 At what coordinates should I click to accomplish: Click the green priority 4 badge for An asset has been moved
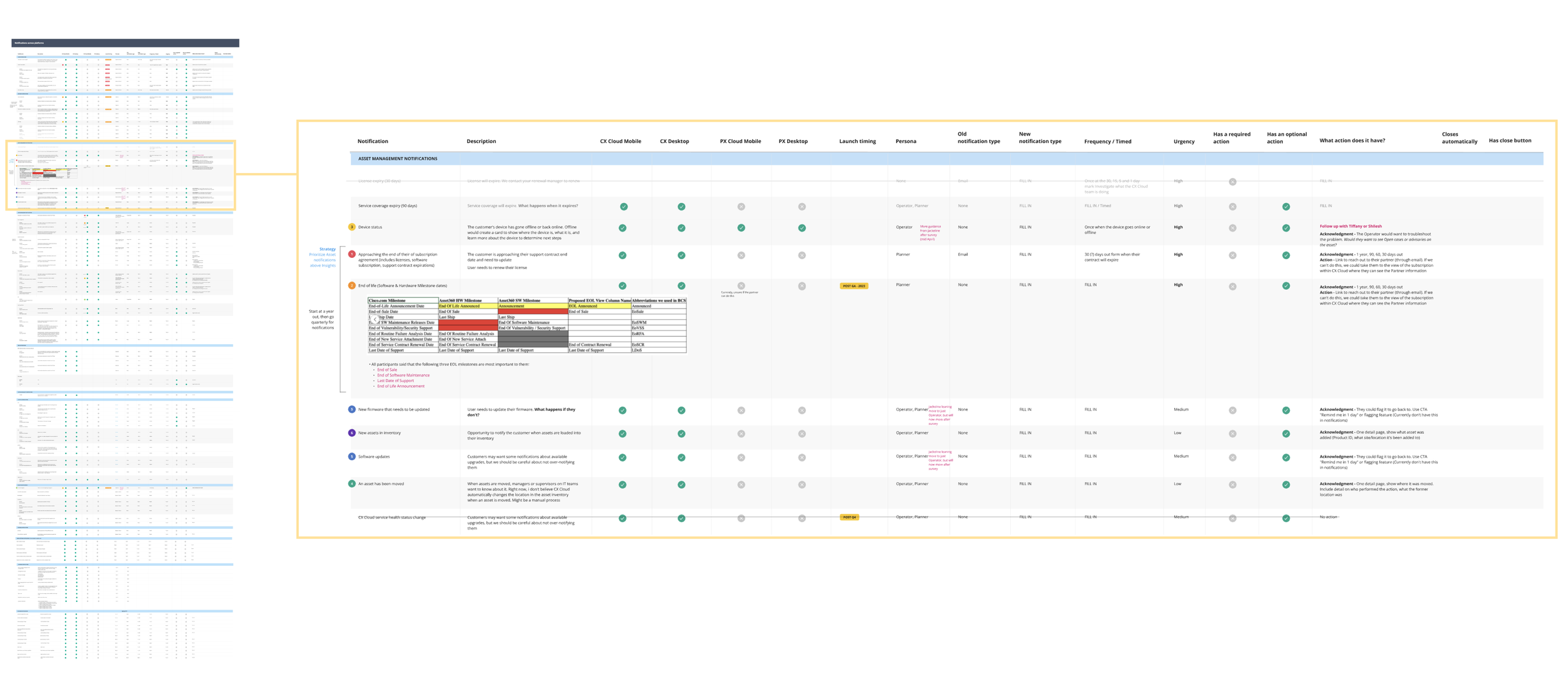(x=351, y=483)
